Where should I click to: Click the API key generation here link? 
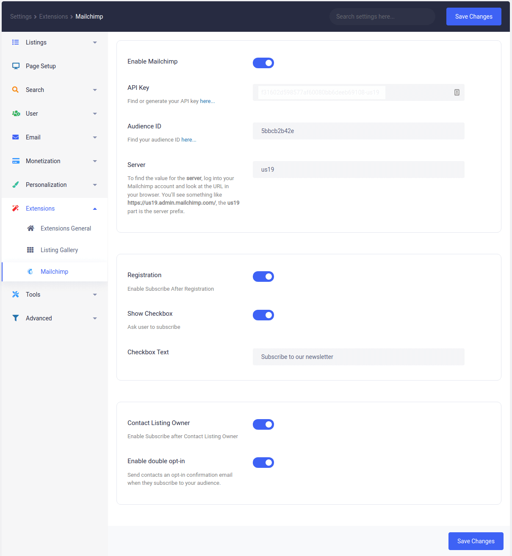(x=208, y=101)
